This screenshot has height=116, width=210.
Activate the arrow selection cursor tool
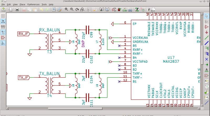point(207,16)
